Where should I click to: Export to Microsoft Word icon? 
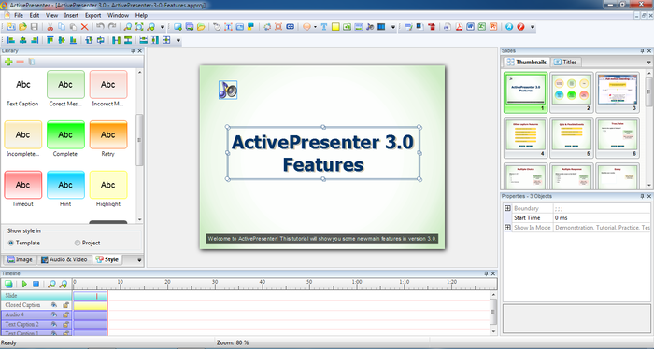[x=471, y=27]
